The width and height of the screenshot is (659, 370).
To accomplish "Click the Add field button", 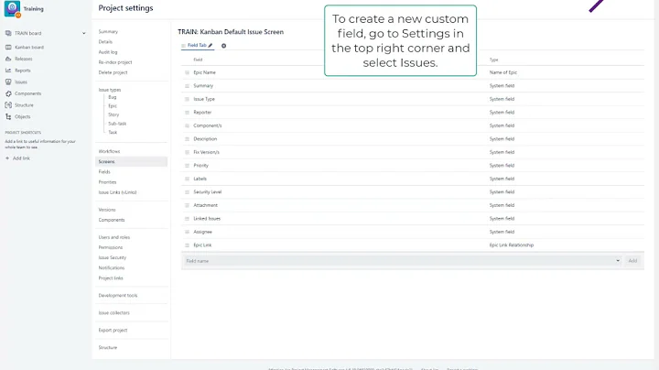I will (x=632, y=261).
